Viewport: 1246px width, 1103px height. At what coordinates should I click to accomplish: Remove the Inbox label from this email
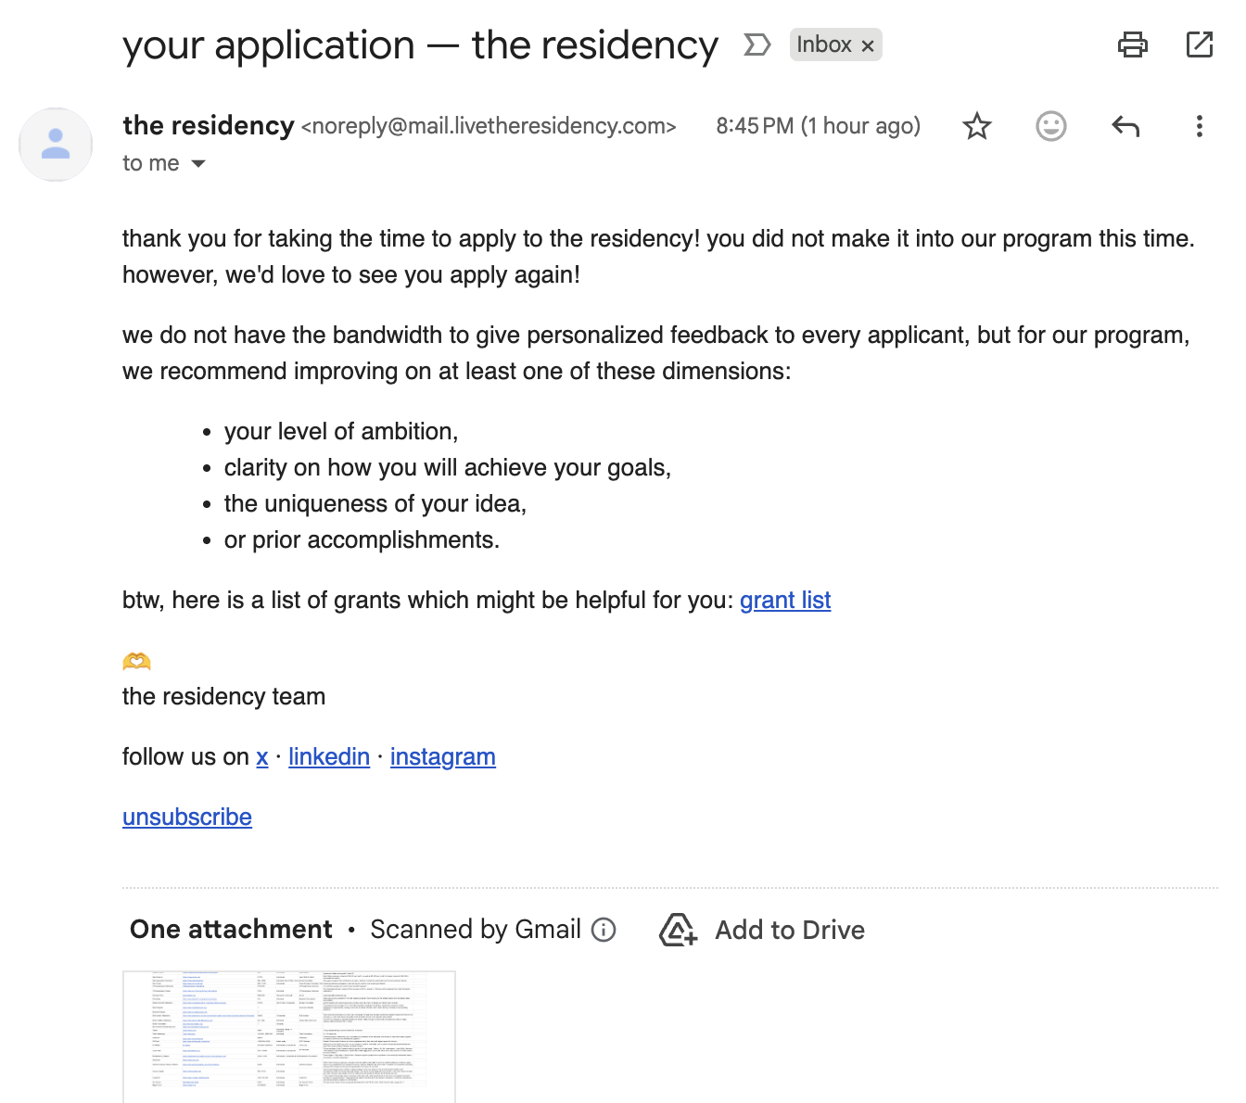[x=868, y=45]
